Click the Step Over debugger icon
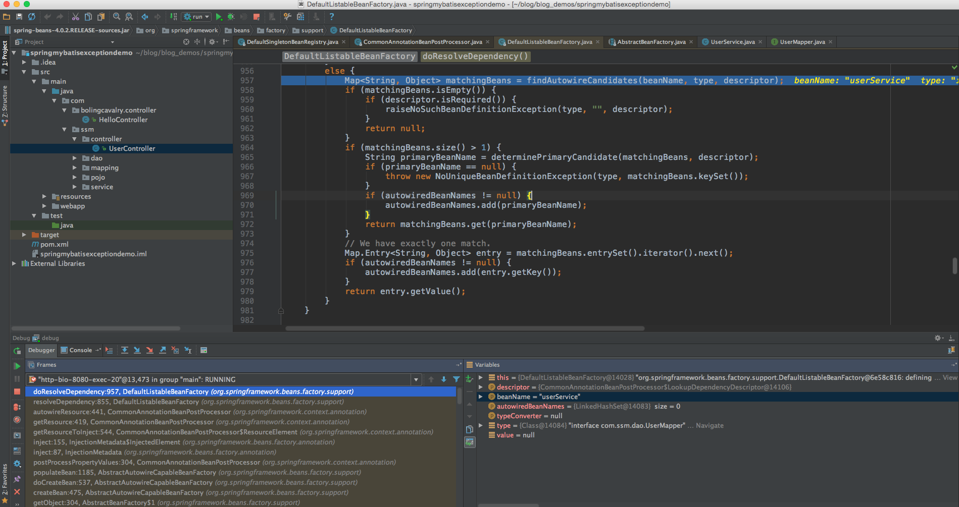 (124, 350)
